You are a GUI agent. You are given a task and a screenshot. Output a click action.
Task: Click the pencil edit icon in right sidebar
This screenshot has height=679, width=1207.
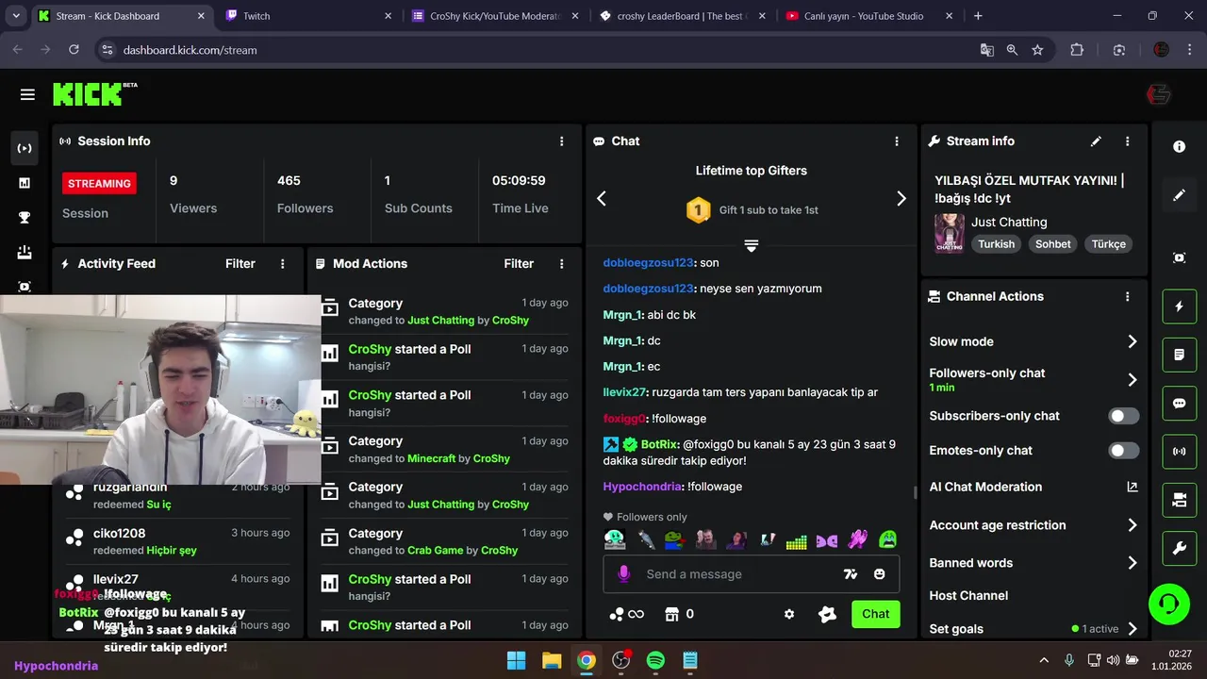click(x=1179, y=195)
